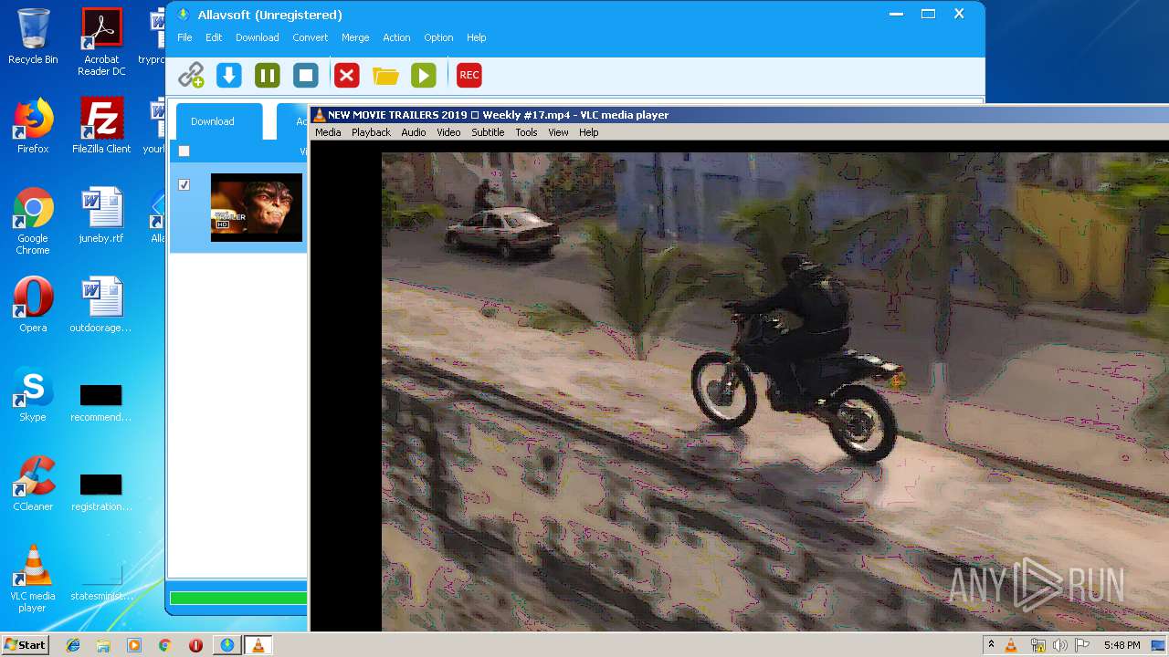Click the Paste URL link icon in Allavsoft
This screenshot has width=1169, height=657.
pyautogui.click(x=191, y=75)
